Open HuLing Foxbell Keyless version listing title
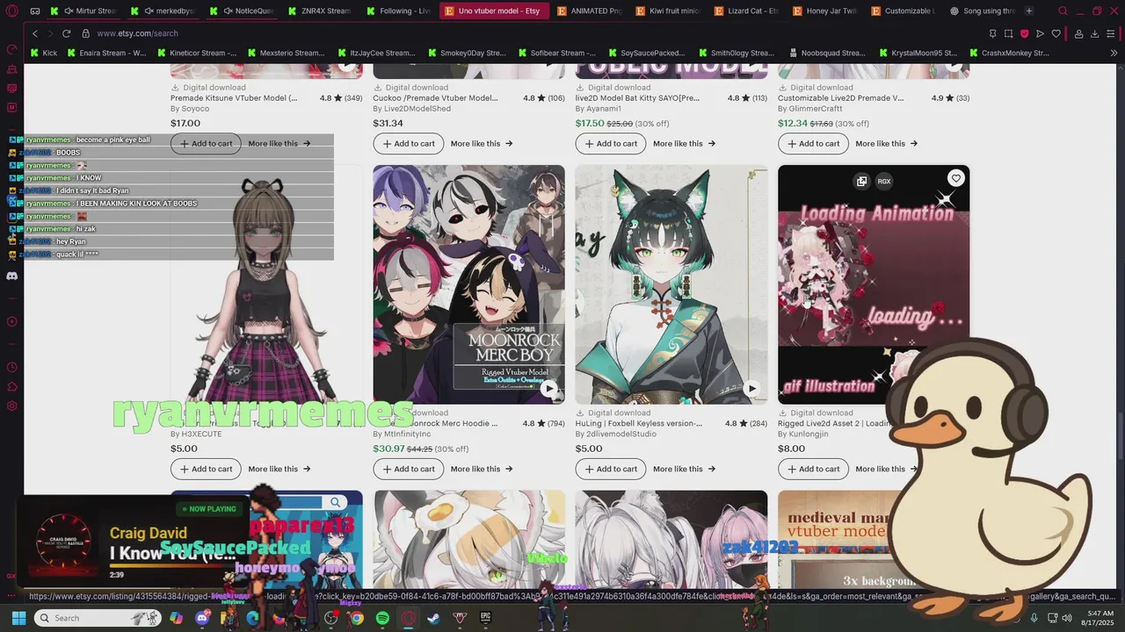The image size is (1125, 632). click(639, 423)
